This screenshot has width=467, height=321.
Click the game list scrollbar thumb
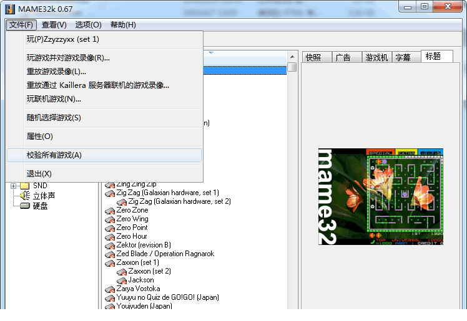292,67
